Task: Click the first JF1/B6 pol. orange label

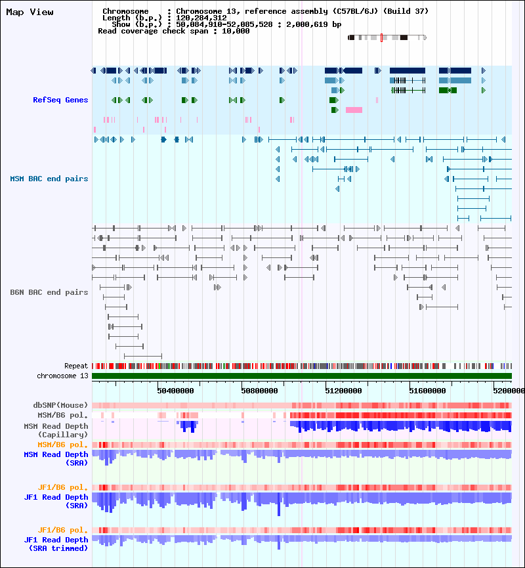Action: tap(62, 487)
